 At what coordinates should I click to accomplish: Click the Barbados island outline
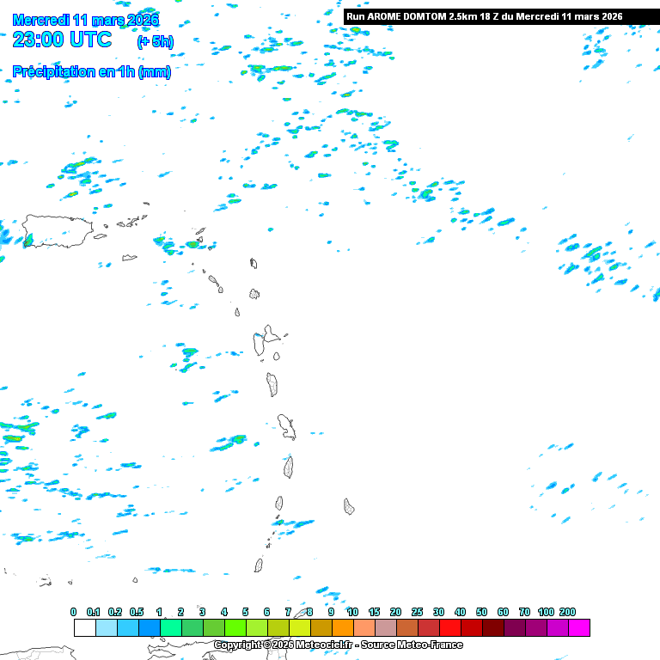(x=349, y=506)
